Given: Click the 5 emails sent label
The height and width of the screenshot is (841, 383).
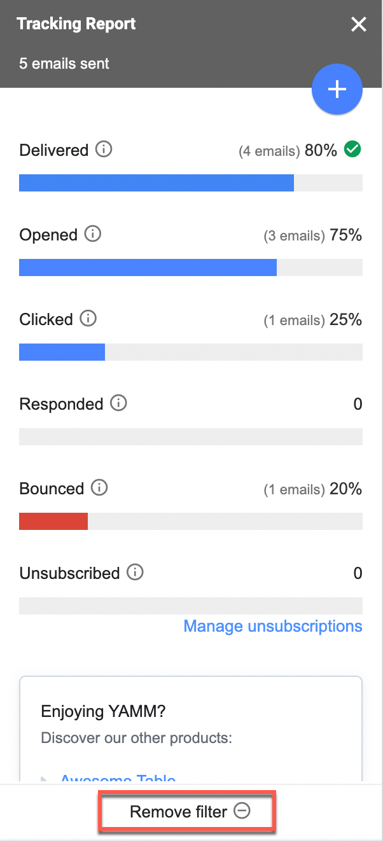Looking at the screenshot, I should [x=64, y=63].
